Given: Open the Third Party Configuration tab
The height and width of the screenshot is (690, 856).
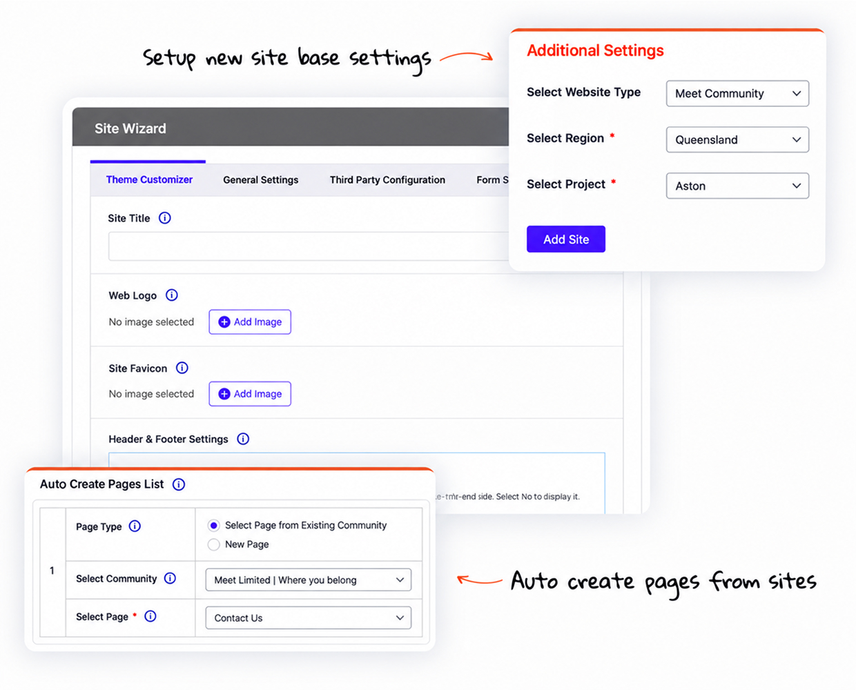Looking at the screenshot, I should click(x=387, y=180).
